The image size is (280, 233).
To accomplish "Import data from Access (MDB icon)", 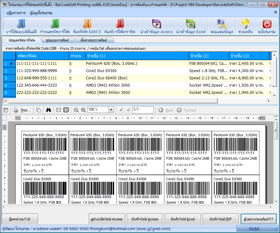I will [x=156, y=27].
